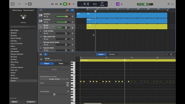Select the 'Blue Ridge' kit
Screen dimensions: 185x104
14,30
